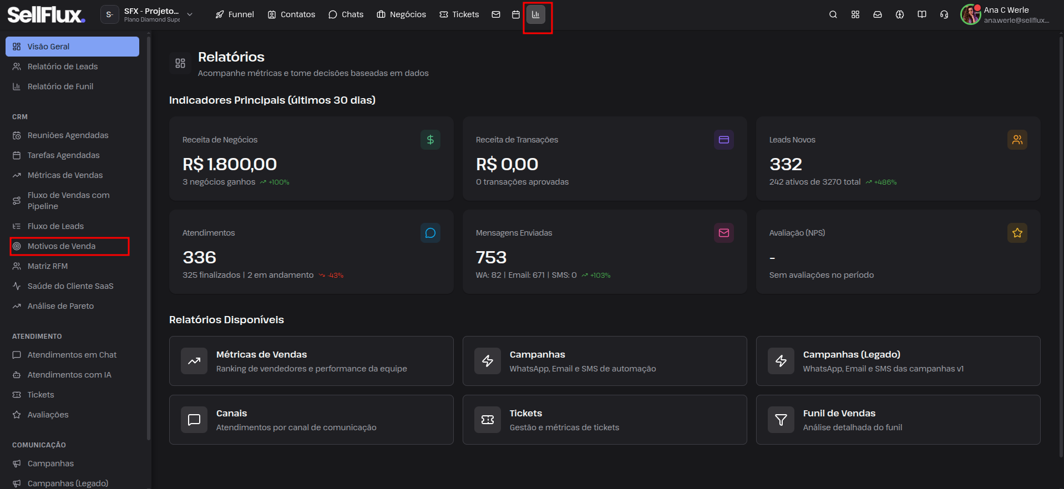Open the headset support icon
1064x489 pixels.
tap(944, 15)
